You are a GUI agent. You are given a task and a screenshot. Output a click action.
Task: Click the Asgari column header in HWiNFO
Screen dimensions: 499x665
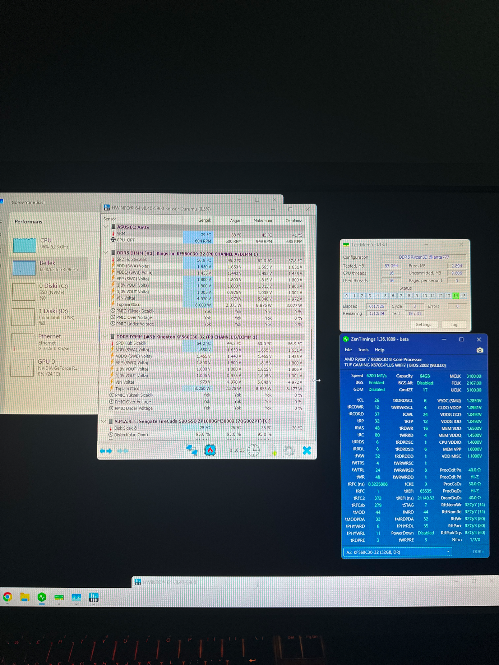(x=236, y=220)
